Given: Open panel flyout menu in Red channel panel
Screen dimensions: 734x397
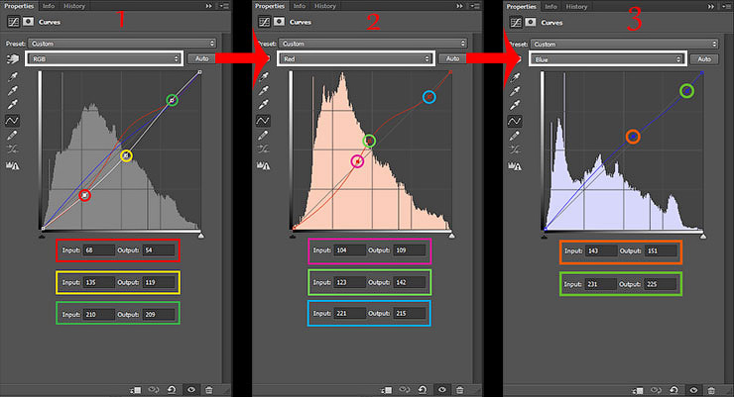Looking at the screenshot, I should (475, 6).
